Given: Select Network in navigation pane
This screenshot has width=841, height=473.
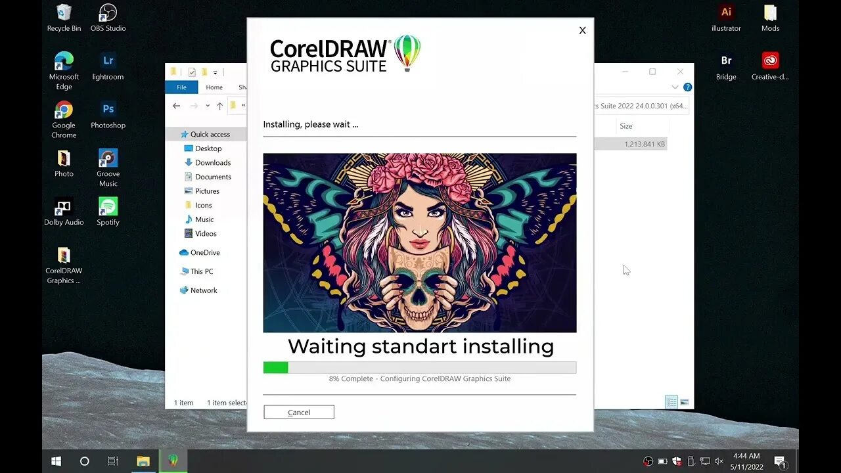Looking at the screenshot, I should pyautogui.click(x=198, y=290).
